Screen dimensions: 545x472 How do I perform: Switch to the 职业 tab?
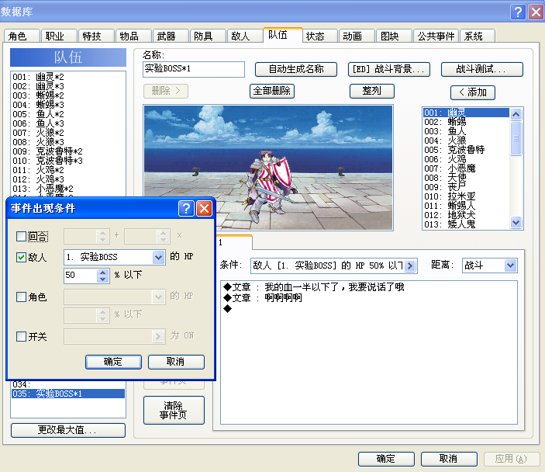pos(58,36)
